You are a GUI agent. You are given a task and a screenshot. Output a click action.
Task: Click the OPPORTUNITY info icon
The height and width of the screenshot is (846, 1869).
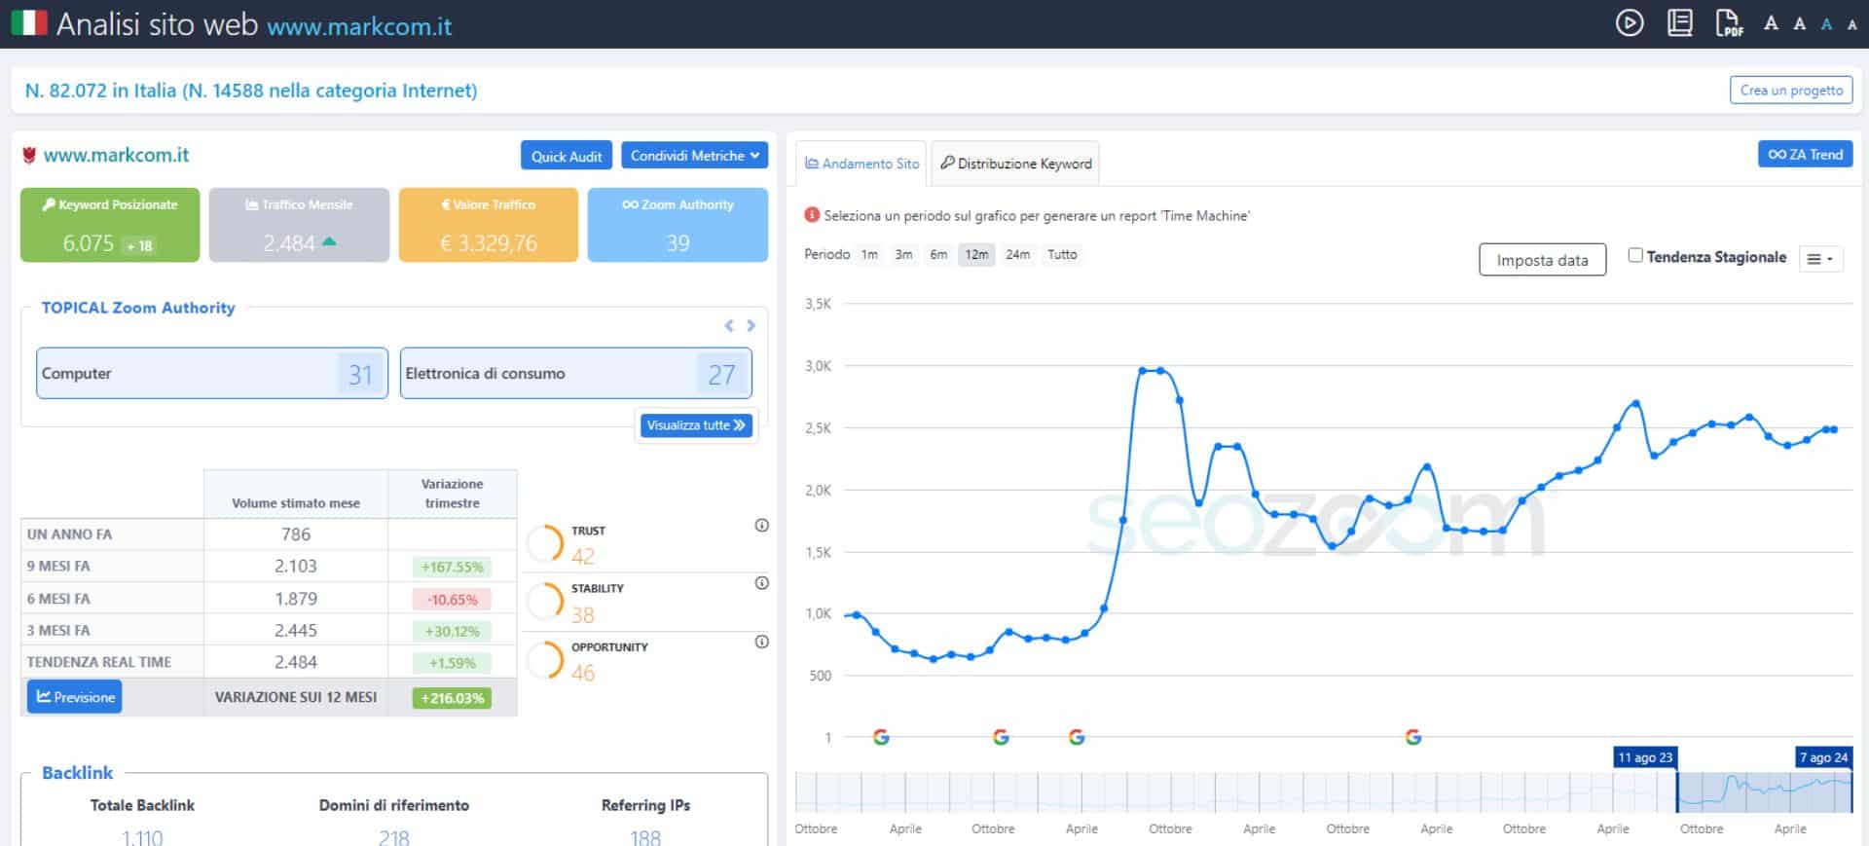point(761,642)
